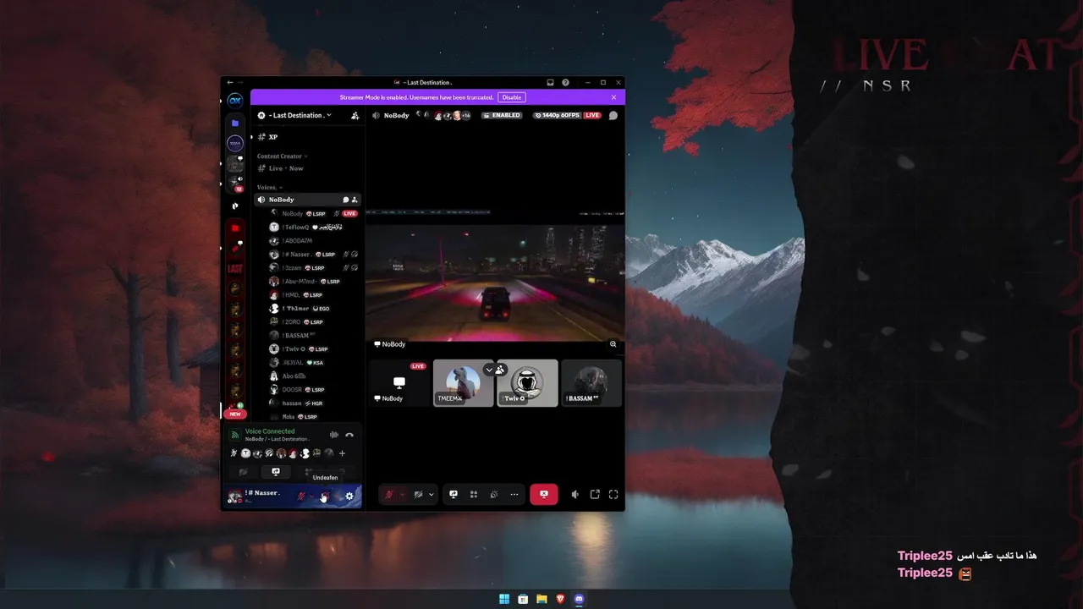Open the LAST server icon in sidebar
This screenshot has width=1083, height=609.
(235, 268)
